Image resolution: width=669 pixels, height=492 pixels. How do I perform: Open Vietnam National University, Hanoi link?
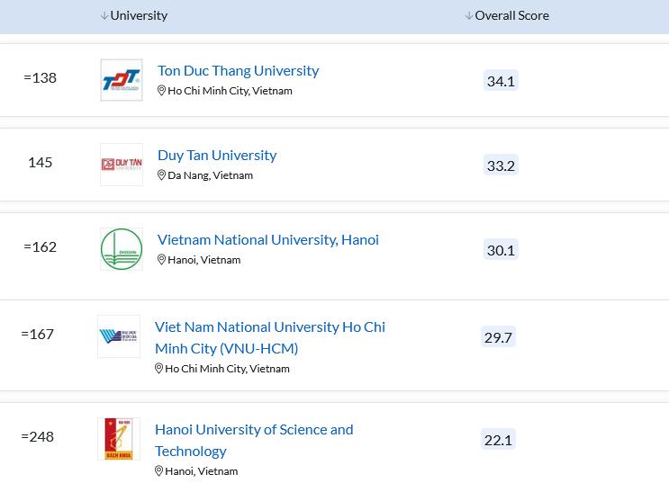(x=267, y=239)
